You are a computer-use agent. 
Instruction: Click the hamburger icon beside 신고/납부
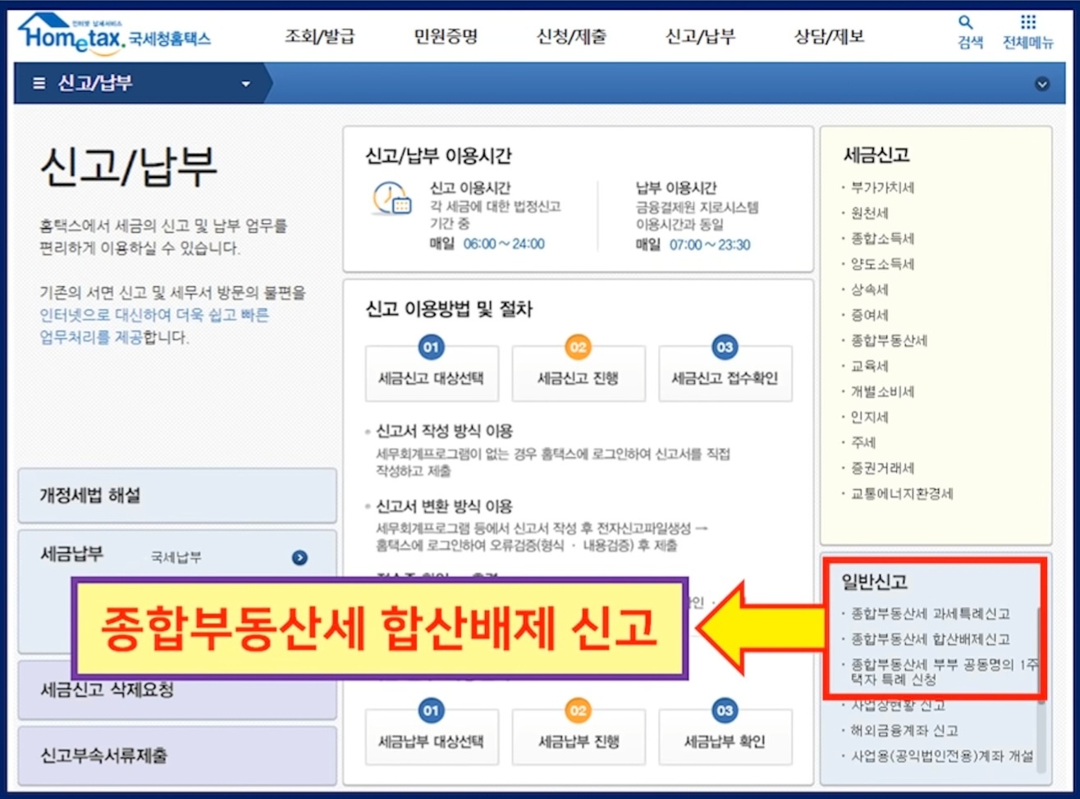point(39,84)
